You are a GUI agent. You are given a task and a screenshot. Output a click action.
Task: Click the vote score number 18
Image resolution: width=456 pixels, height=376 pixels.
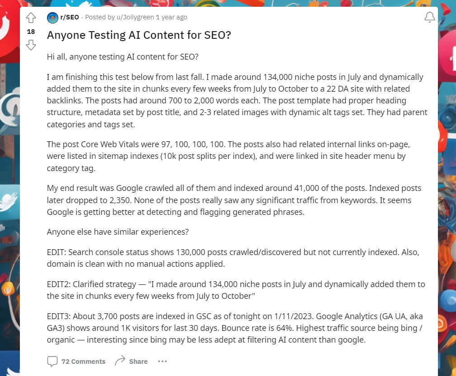pyautogui.click(x=31, y=32)
